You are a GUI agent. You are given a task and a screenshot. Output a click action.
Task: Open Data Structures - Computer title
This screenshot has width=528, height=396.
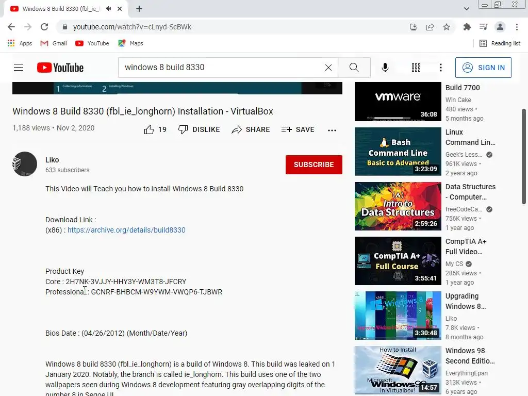(470, 192)
